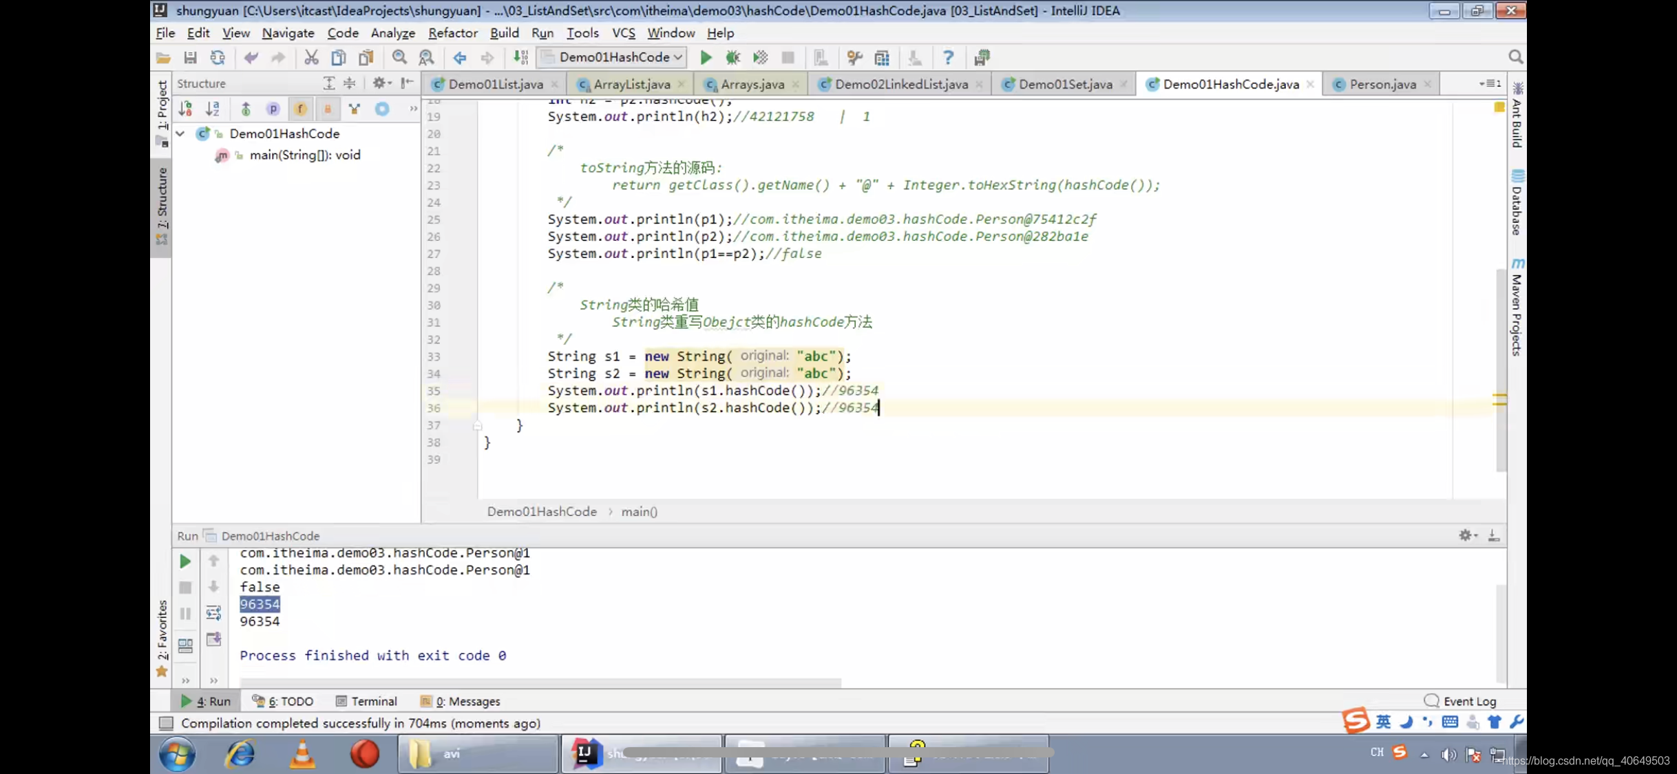Click the editor vertical scrollbar

click(1501, 369)
